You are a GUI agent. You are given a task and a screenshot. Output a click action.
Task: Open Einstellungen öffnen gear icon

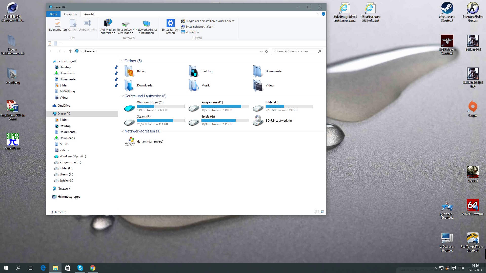(170, 23)
